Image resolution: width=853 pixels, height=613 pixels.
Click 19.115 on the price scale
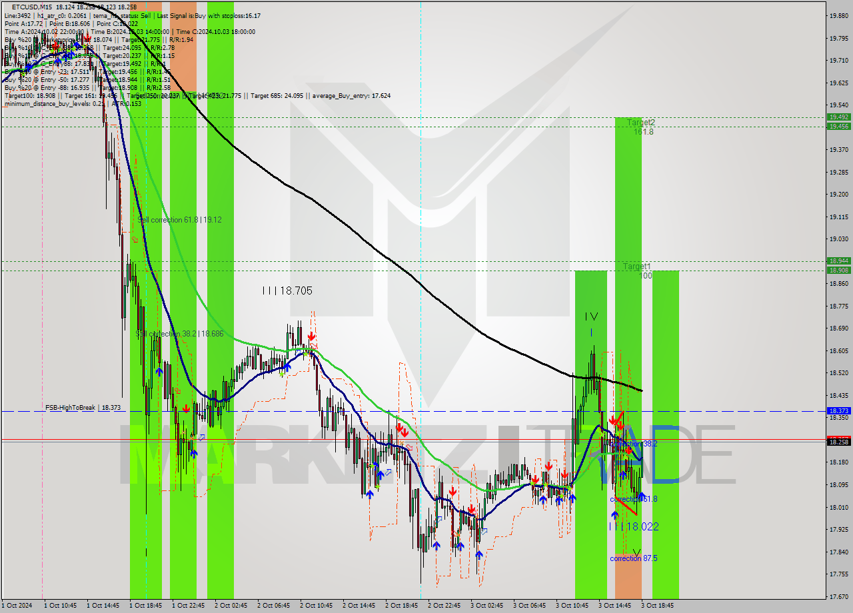click(838, 217)
